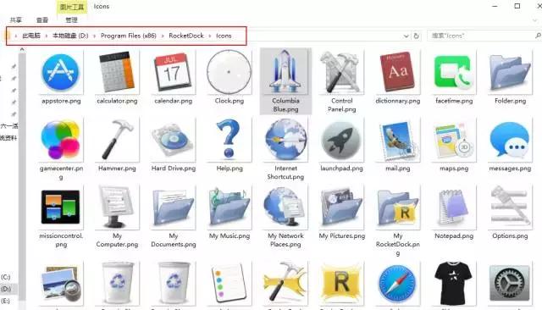Select the Control Panel.png icon file
The width and height of the screenshot is (542, 310).
pos(341,80)
